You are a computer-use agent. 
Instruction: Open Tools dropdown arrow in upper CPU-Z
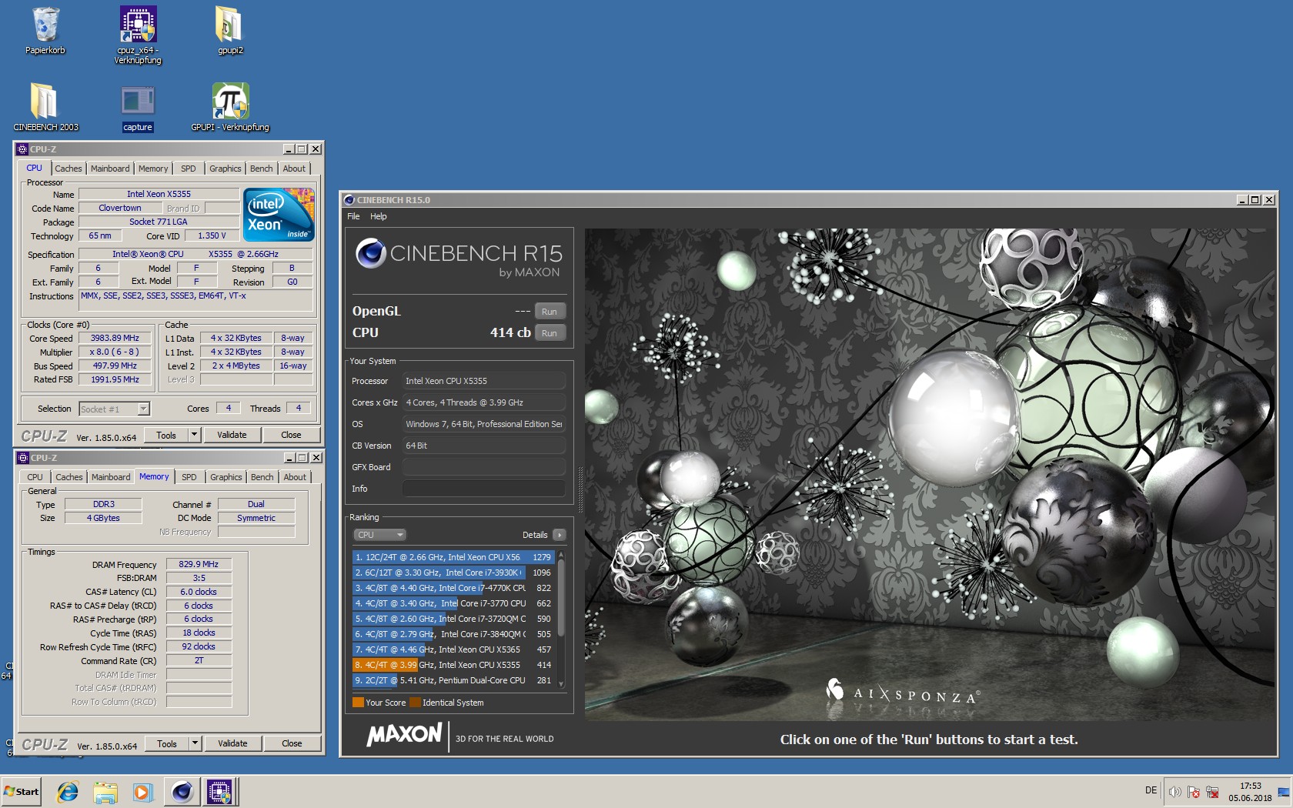coord(194,435)
